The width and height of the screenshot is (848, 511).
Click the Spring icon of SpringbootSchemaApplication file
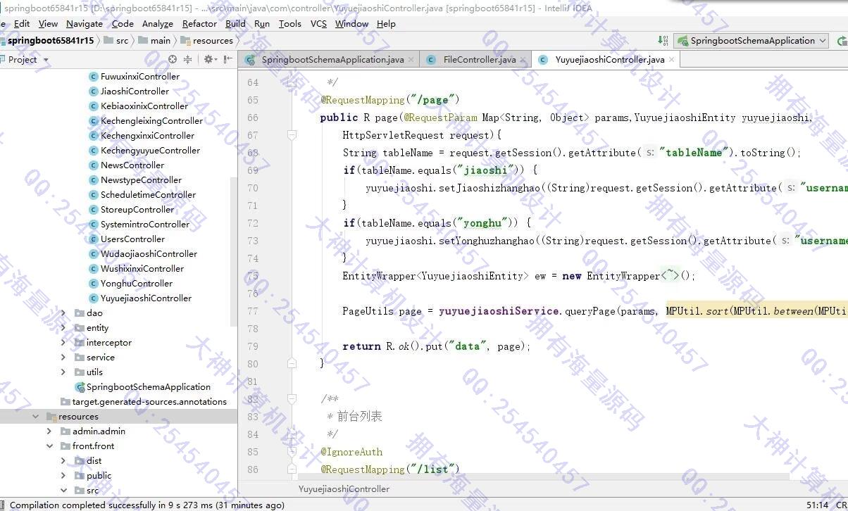(80, 386)
